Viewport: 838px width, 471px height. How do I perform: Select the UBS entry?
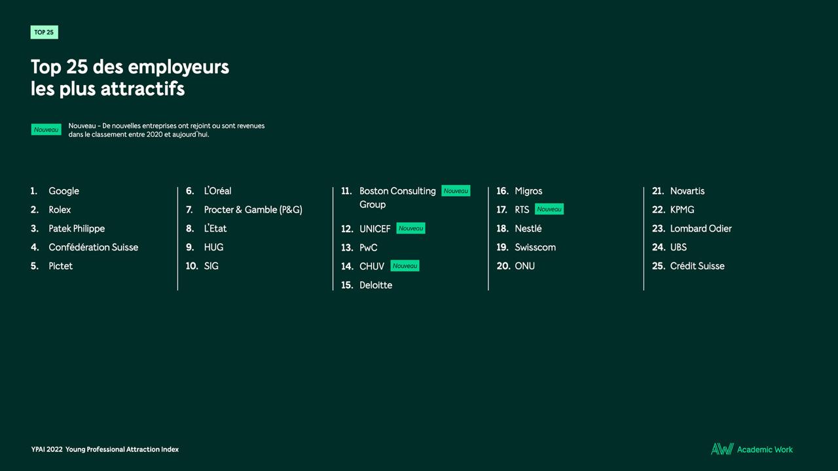tap(678, 247)
